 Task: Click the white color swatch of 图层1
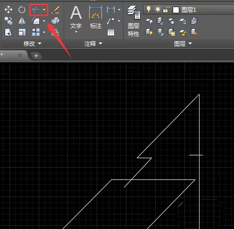(176, 10)
